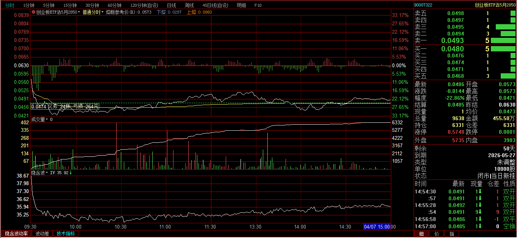517x238 pixels.
Task: Switch to the 波动差 bottom tab
Action: (42, 234)
